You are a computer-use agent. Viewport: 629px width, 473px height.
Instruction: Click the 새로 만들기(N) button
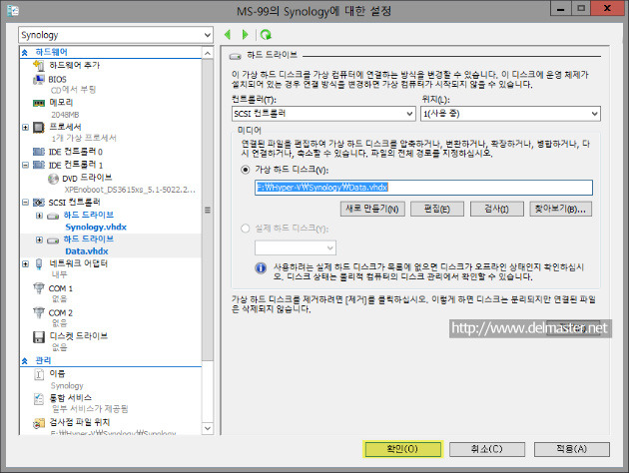372,209
